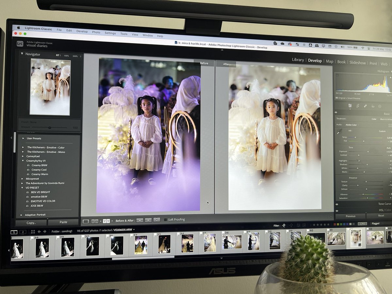Click the Previous button

pos(351,216)
